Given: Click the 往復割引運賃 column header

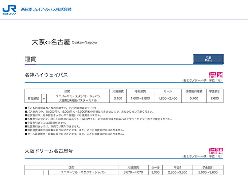Looking at the screenshot, I should [x=194, y=92].
